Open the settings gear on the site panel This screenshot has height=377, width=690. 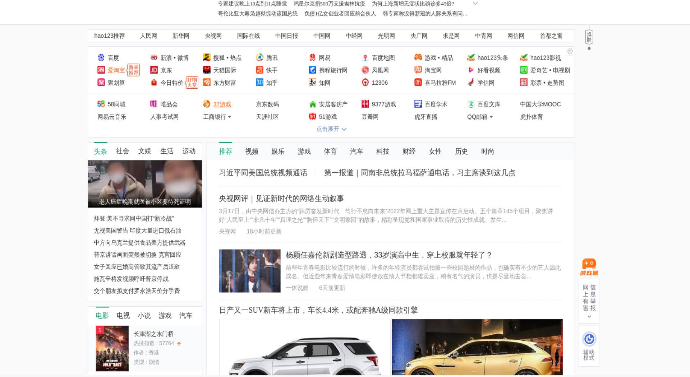click(x=570, y=51)
